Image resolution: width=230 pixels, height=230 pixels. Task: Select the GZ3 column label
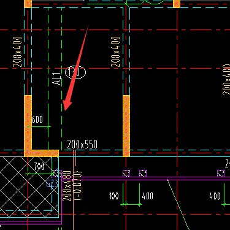(52, 183)
